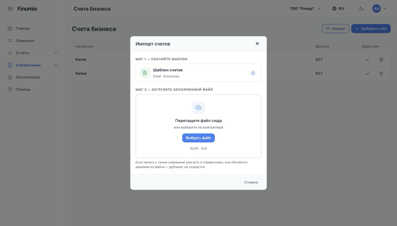Open Организация in the sidebar

click(x=28, y=77)
